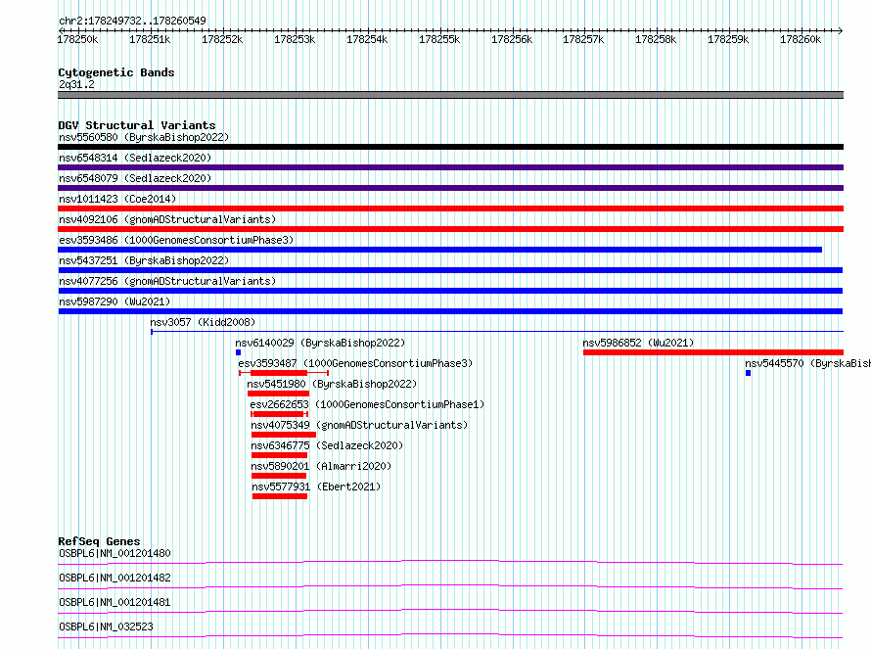The image size is (871, 649).
Task: Click the chr2:178249732..178260549 coordinates label
Action: click(x=132, y=21)
